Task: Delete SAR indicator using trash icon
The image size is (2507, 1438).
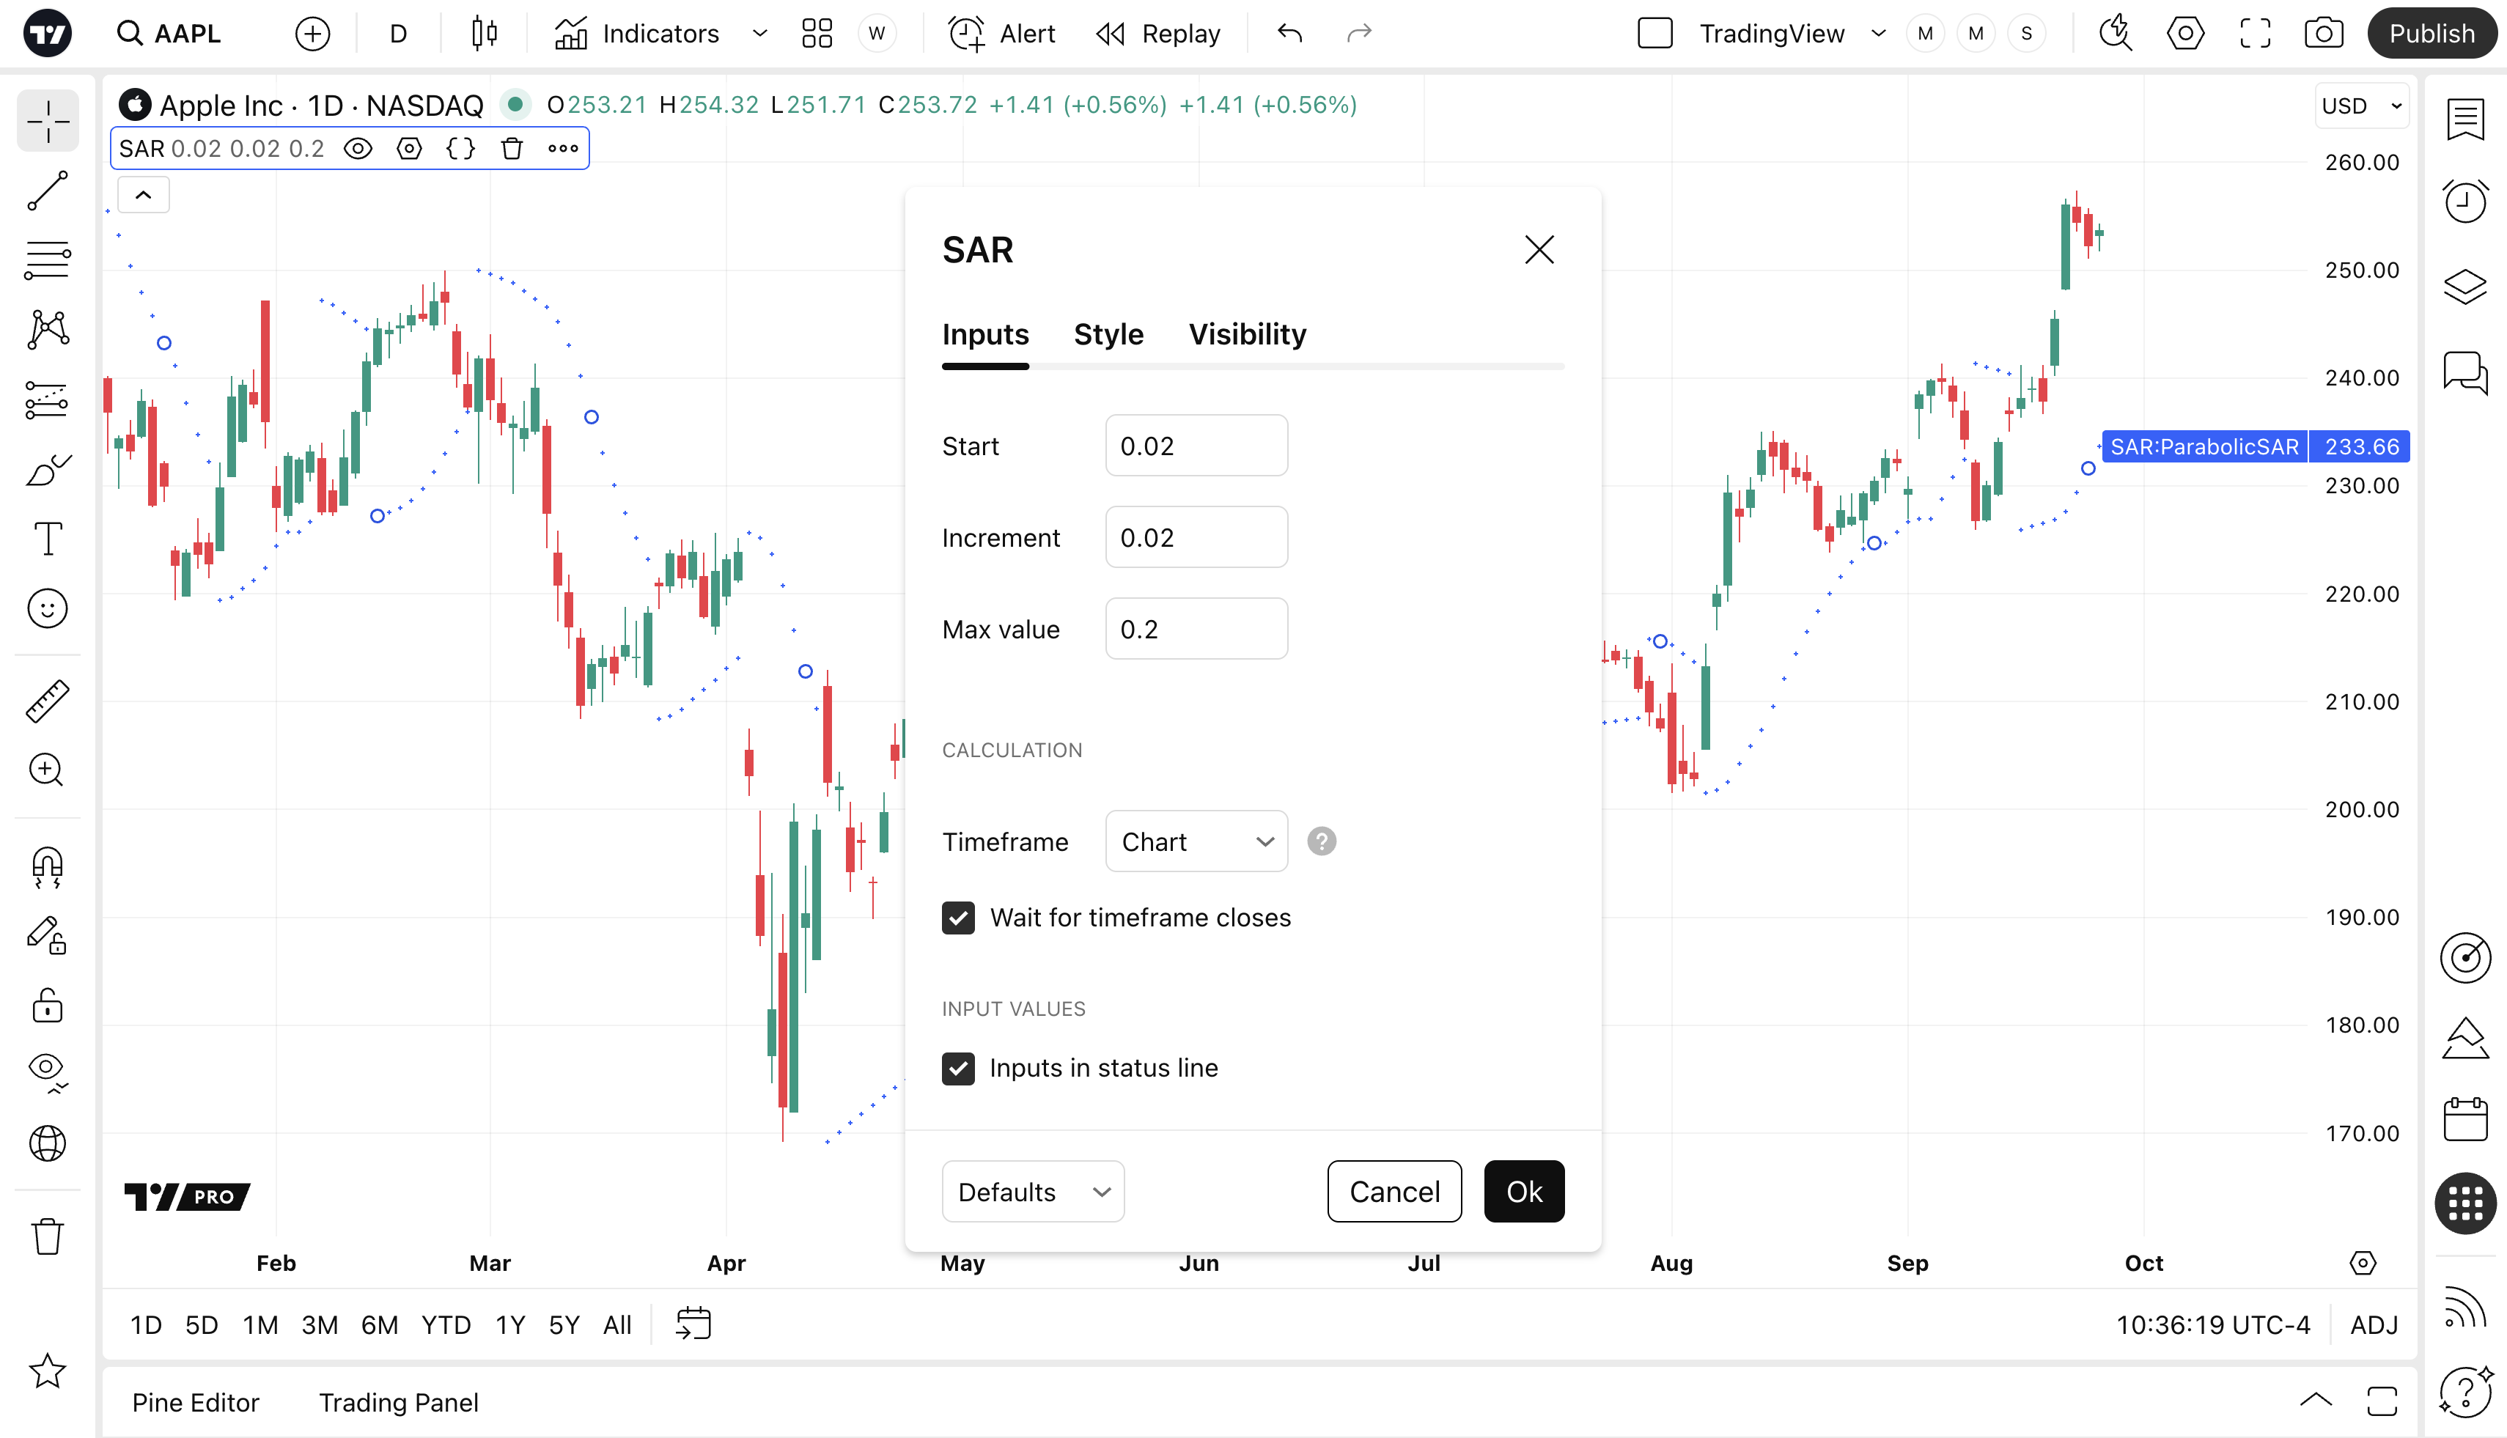Action: click(511, 149)
